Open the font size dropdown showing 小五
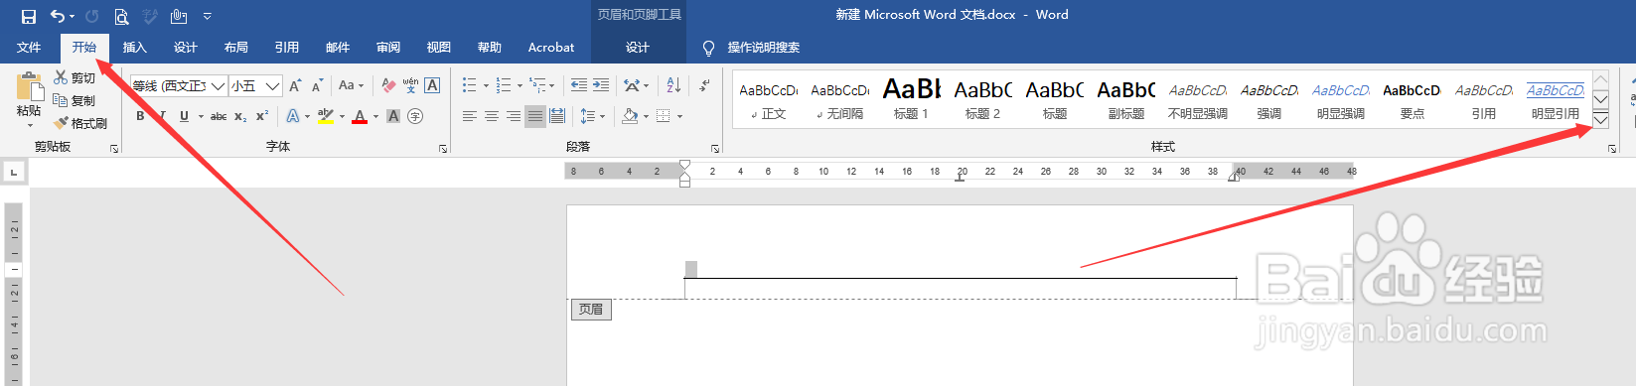The image size is (1636, 386). 272,86
